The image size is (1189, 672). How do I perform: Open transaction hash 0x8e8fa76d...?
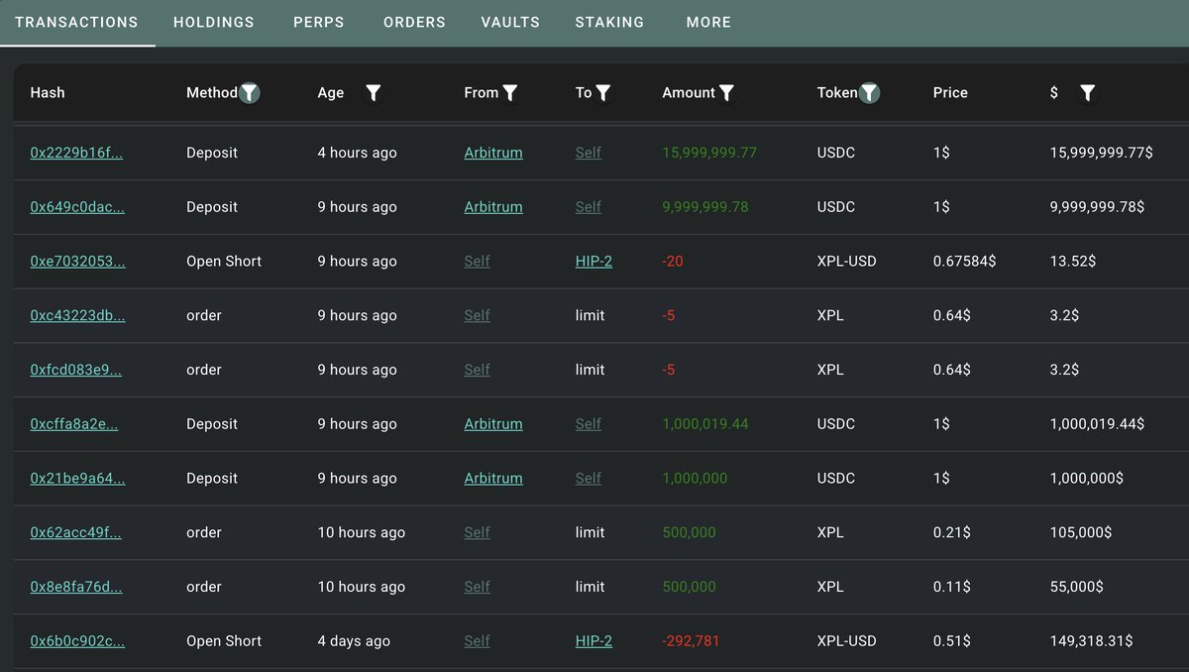click(x=76, y=587)
